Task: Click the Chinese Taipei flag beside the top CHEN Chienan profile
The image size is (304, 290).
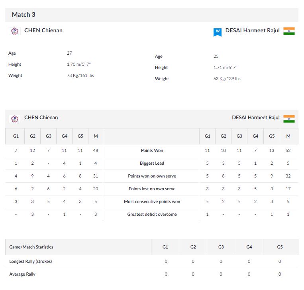Action: 15,31
